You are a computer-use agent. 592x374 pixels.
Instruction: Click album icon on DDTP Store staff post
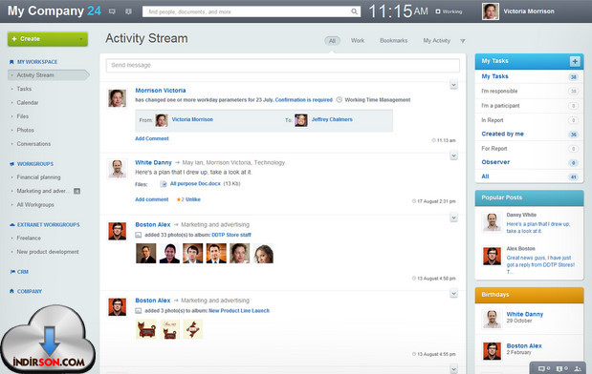[x=139, y=235]
